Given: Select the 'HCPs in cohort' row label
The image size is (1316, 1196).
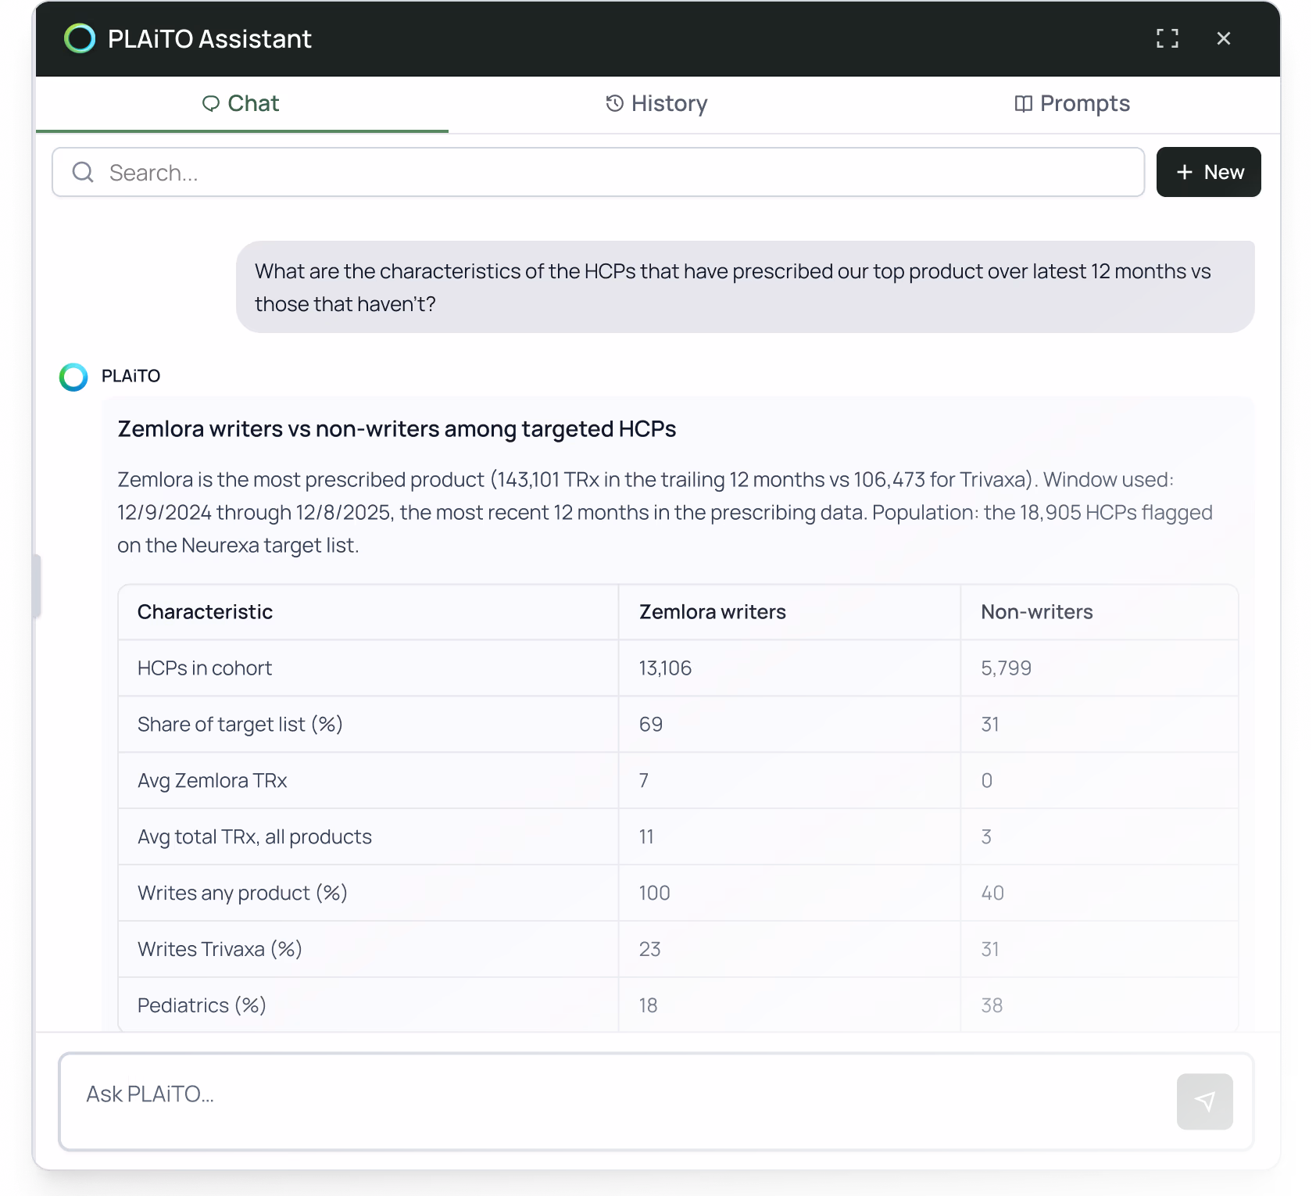Looking at the screenshot, I should click(x=205, y=668).
